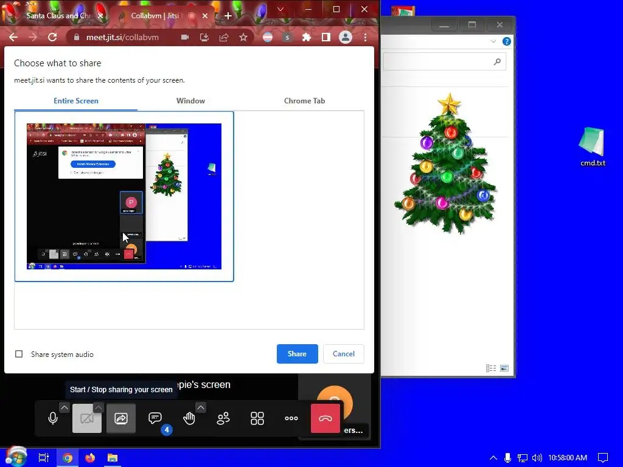Switch to details view in background window
The width and height of the screenshot is (623, 467).
point(491,368)
